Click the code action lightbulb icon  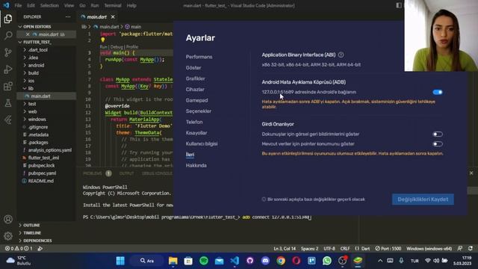[103, 40]
